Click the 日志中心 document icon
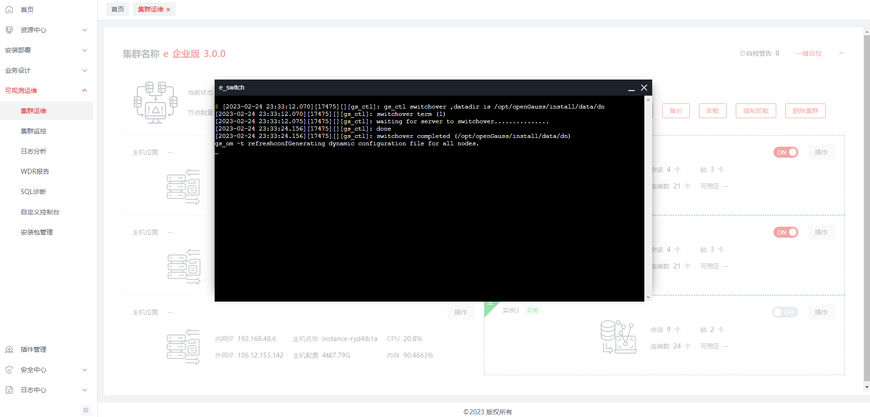This screenshot has width=870, height=417. pos(9,390)
